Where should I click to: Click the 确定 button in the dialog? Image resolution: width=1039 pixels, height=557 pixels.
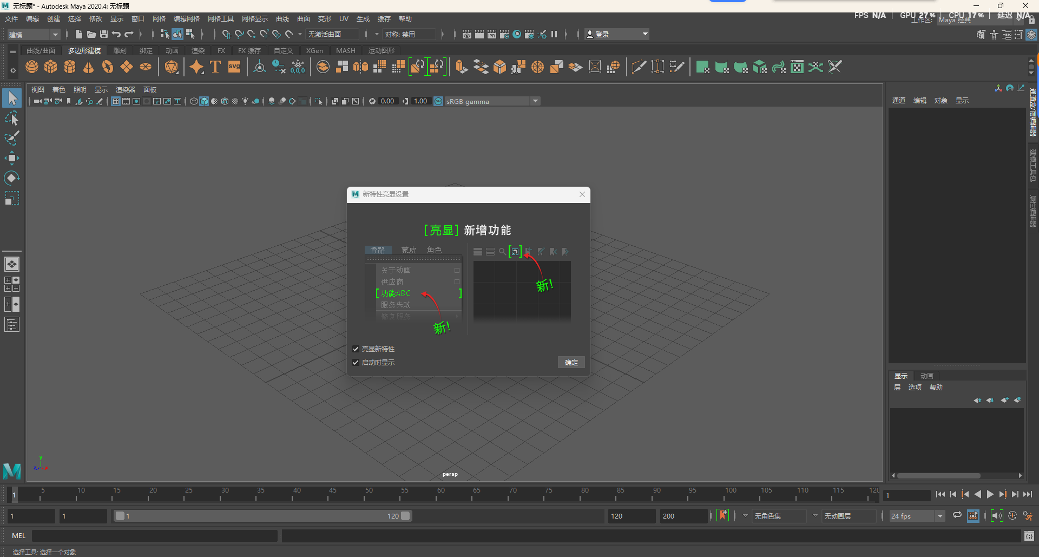coord(571,362)
